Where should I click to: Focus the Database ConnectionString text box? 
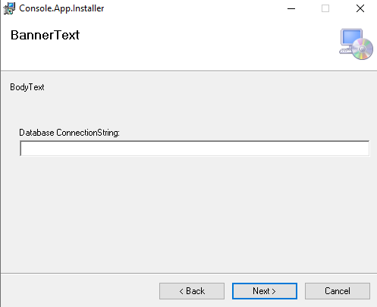click(194, 149)
